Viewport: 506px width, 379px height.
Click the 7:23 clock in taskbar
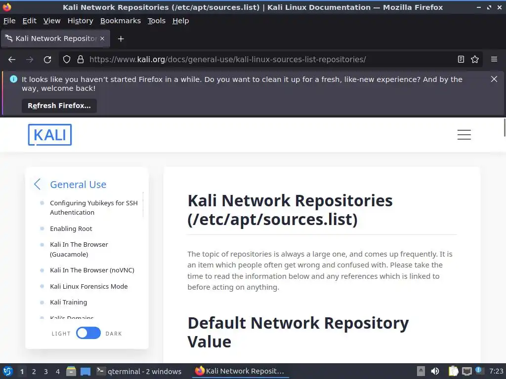[x=496, y=371]
